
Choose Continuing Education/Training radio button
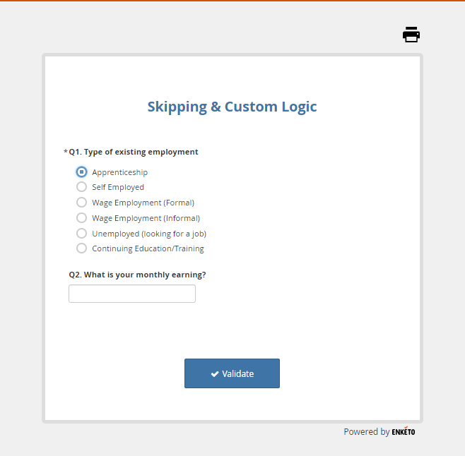pyautogui.click(x=82, y=248)
